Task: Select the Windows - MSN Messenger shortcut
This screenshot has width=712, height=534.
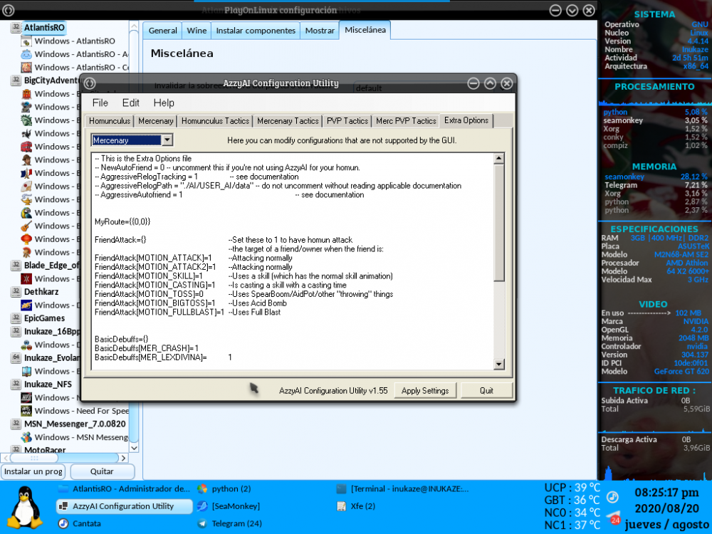Action: tap(80, 437)
